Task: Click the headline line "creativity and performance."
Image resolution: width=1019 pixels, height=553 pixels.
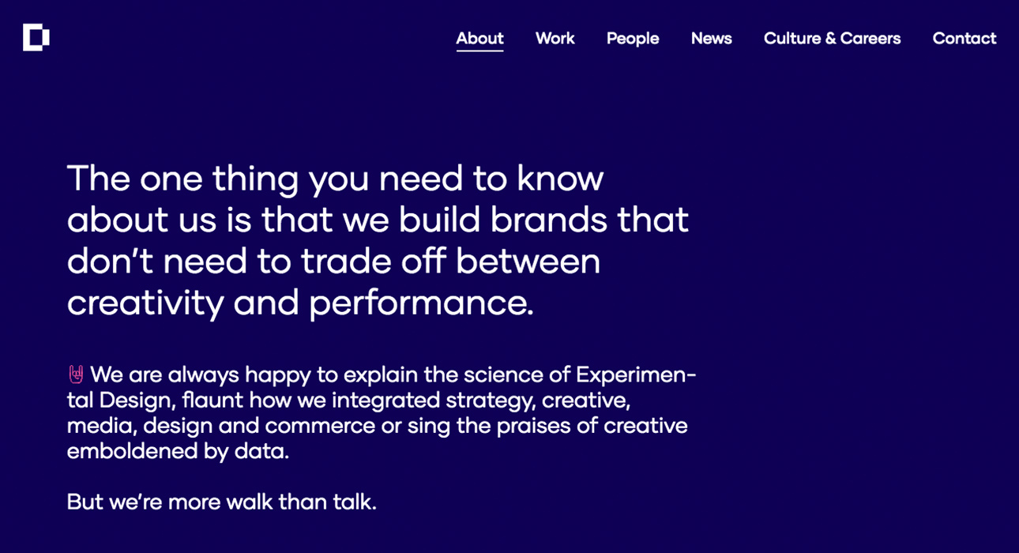Action: [x=300, y=303]
